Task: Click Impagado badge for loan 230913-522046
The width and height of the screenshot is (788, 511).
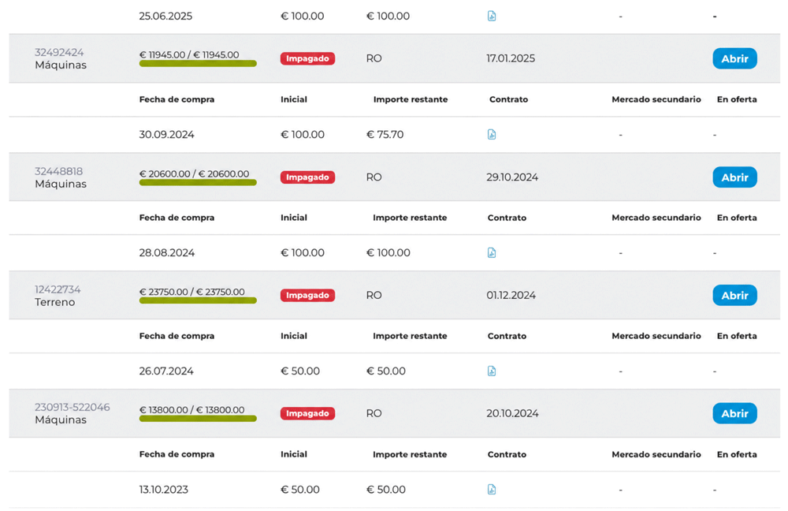Action: click(x=307, y=413)
